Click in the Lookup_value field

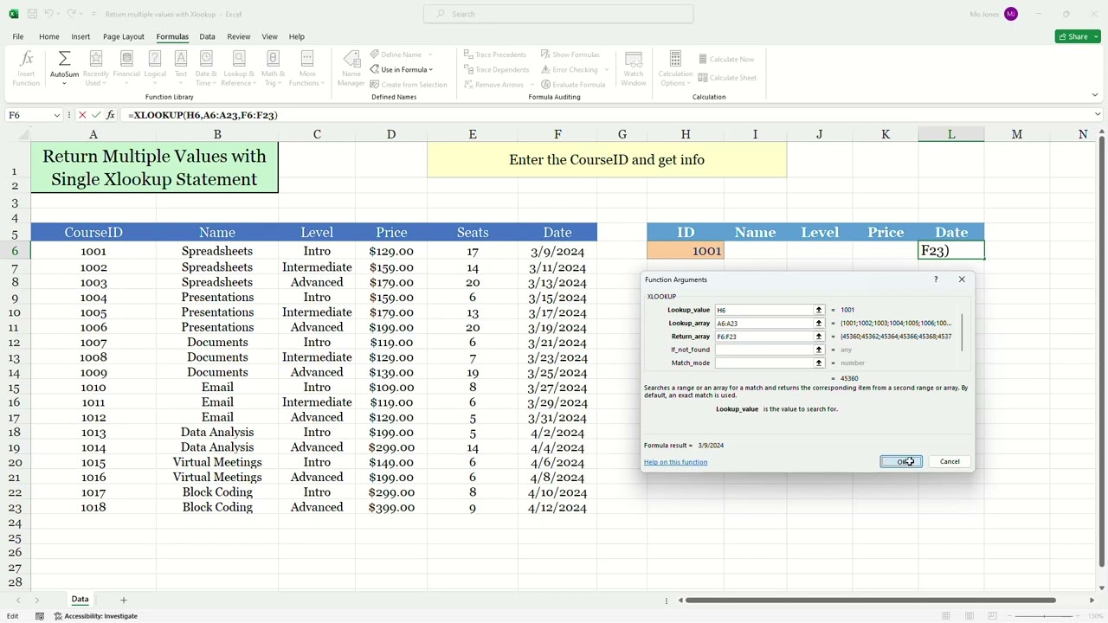point(763,310)
